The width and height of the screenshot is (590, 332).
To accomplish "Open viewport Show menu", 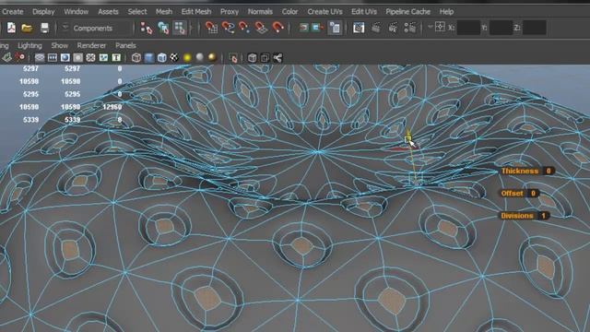I will point(59,45).
